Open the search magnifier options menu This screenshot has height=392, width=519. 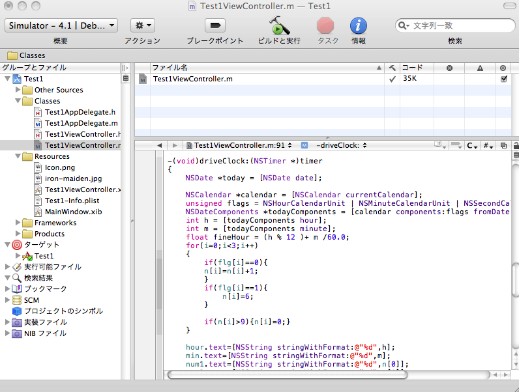[x=404, y=25]
